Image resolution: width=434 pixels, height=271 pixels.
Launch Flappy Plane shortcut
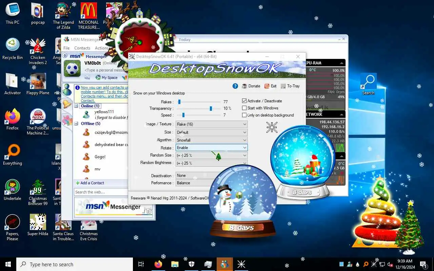38,84
